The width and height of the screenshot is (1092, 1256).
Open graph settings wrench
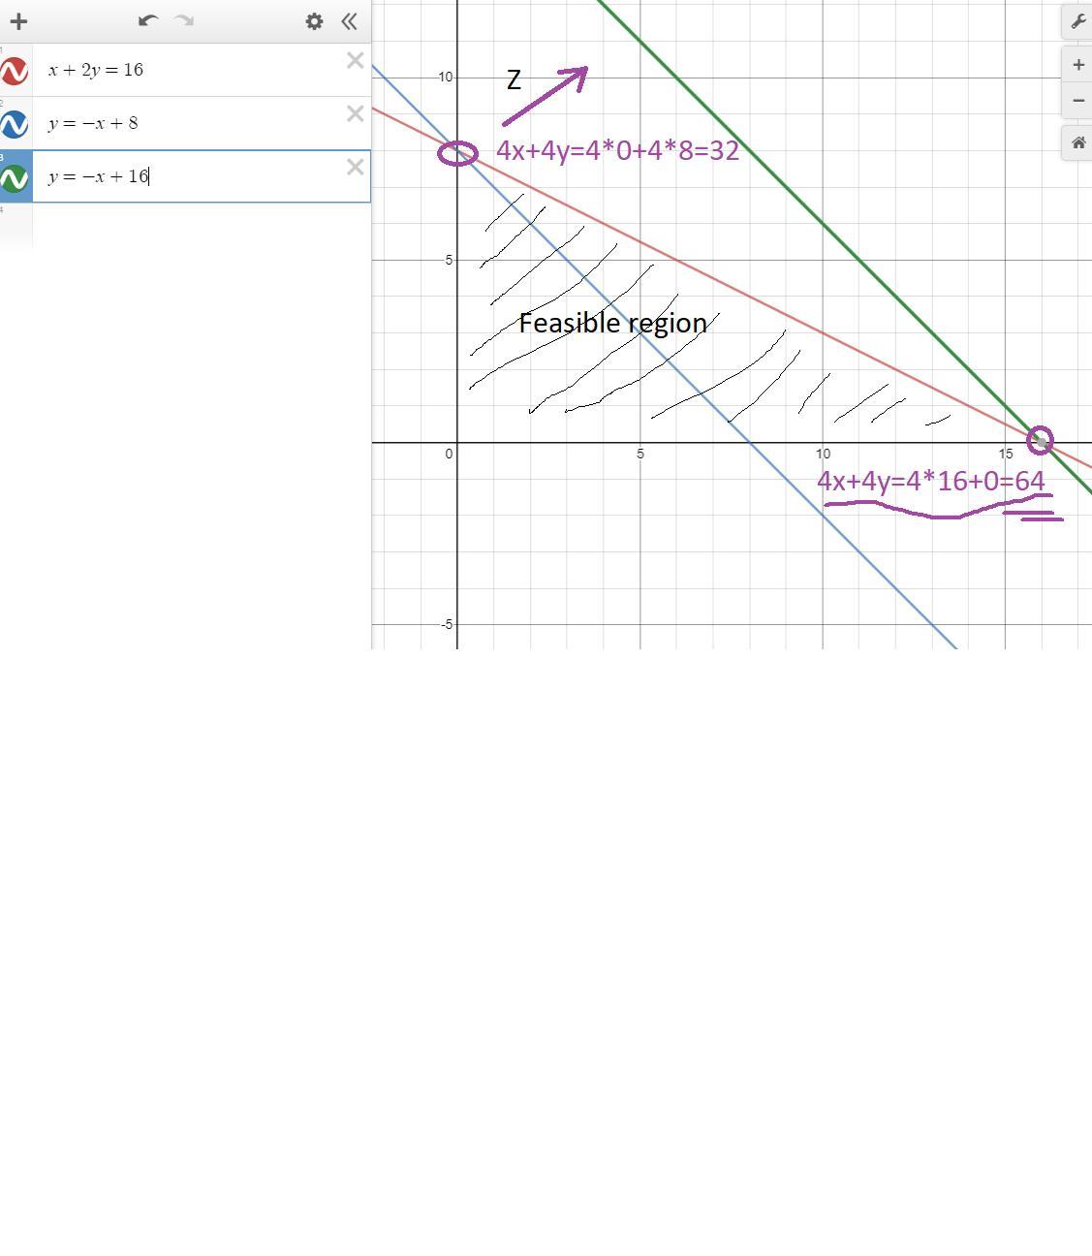[x=1077, y=21]
